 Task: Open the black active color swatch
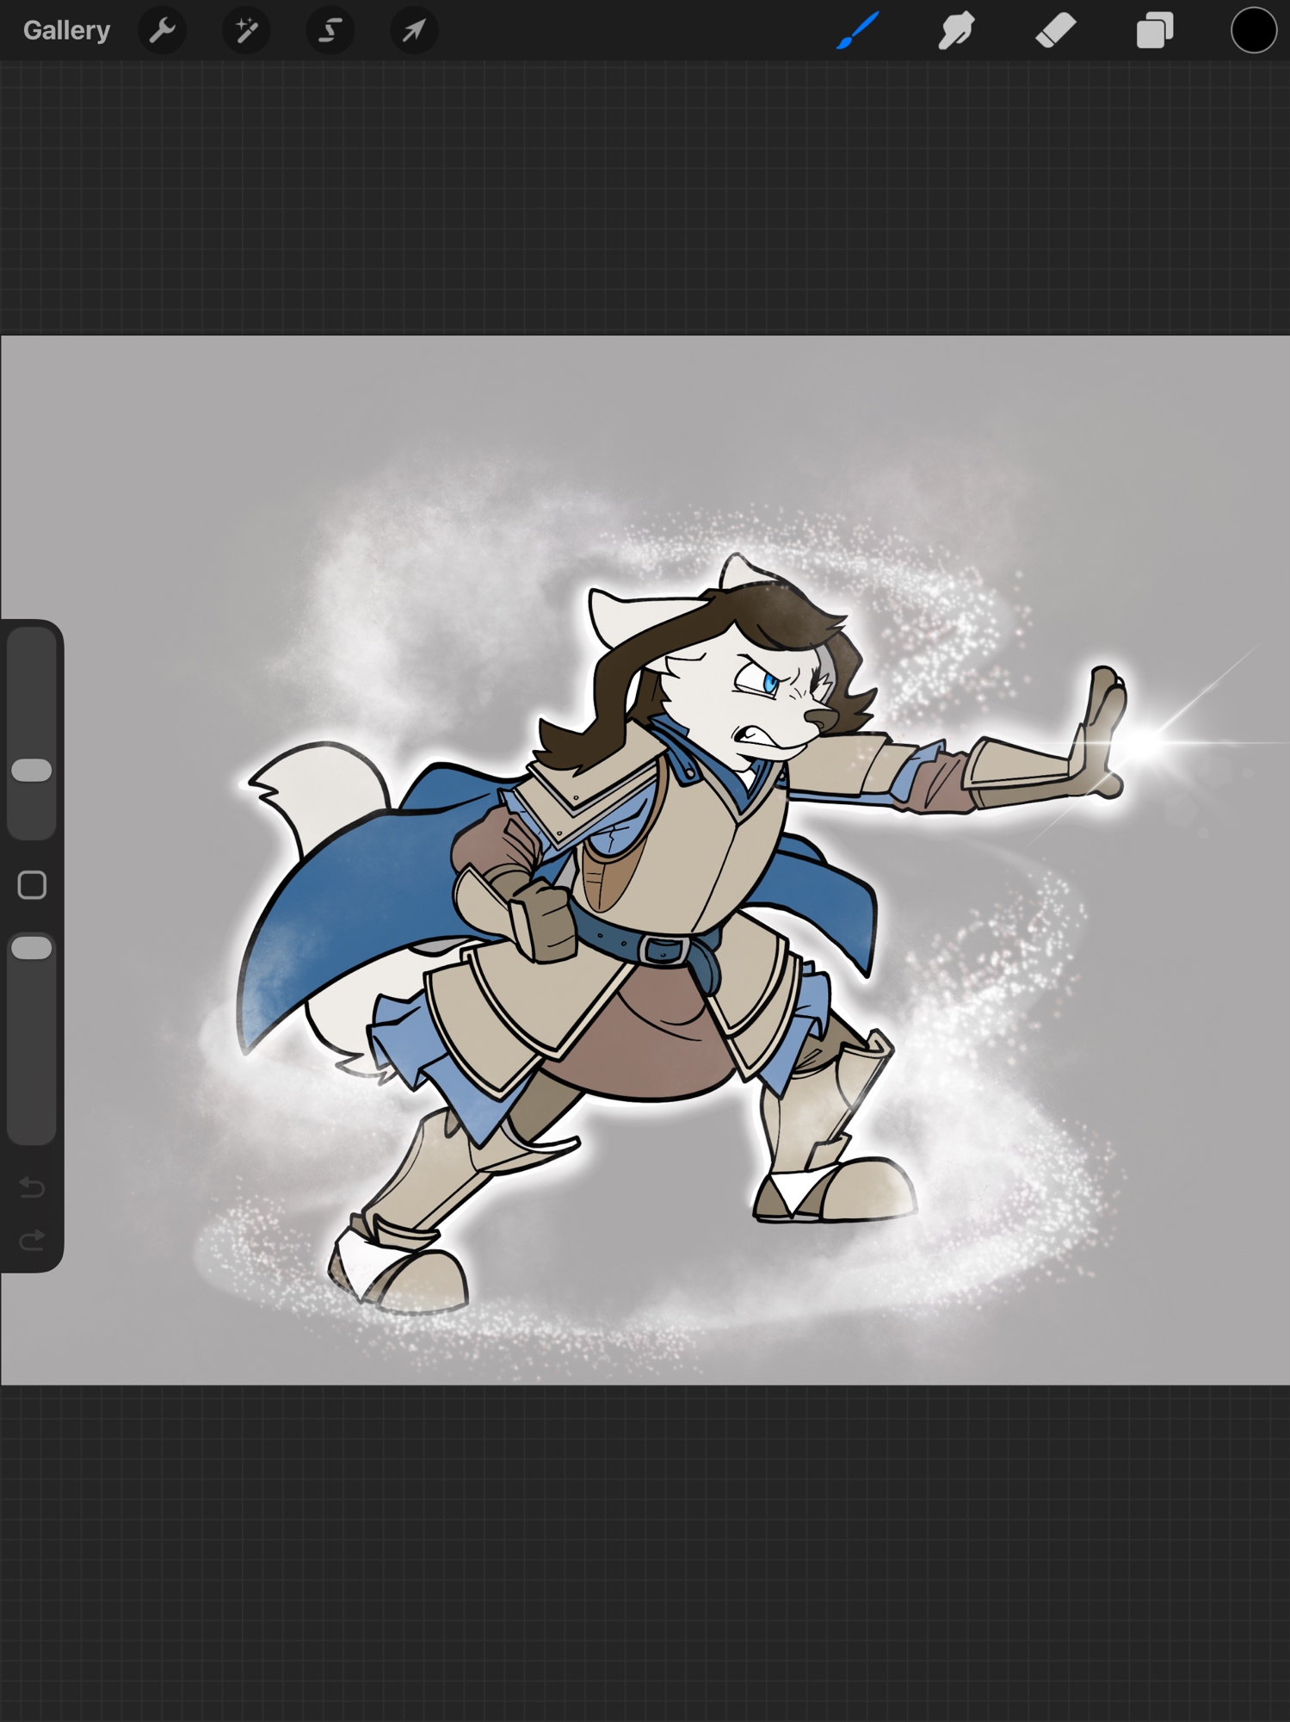pos(1253,31)
